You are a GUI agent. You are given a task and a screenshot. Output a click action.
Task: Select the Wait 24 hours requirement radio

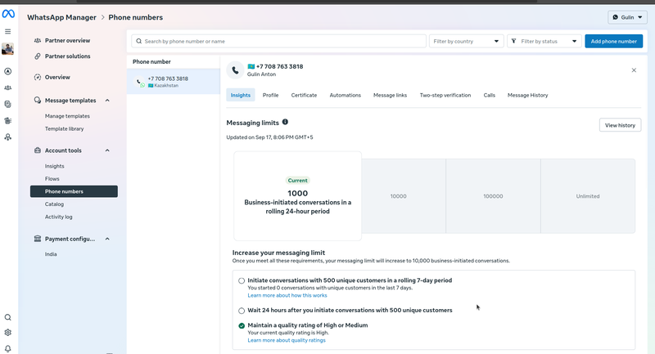[x=242, y=311]
